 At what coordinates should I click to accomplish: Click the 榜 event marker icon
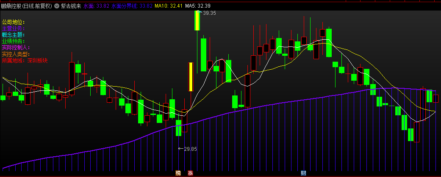click(178, 173)
